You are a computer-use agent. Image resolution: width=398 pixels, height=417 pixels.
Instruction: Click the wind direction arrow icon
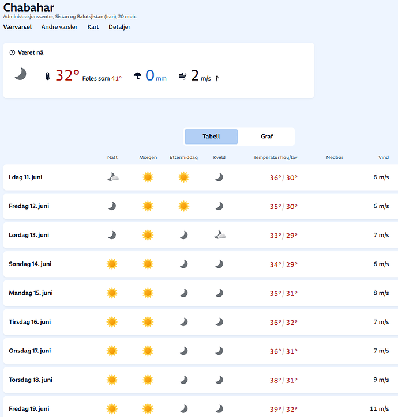tap(217, 78)
